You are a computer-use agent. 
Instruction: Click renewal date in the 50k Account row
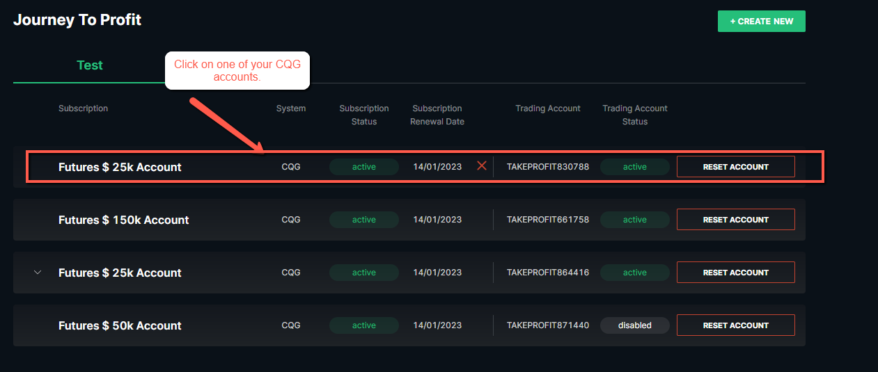437,325
